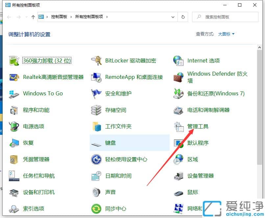Open the 查看方式 大图标 dropdown
The width and height of the screenshot is (265, 218).
tap(226, 34)
